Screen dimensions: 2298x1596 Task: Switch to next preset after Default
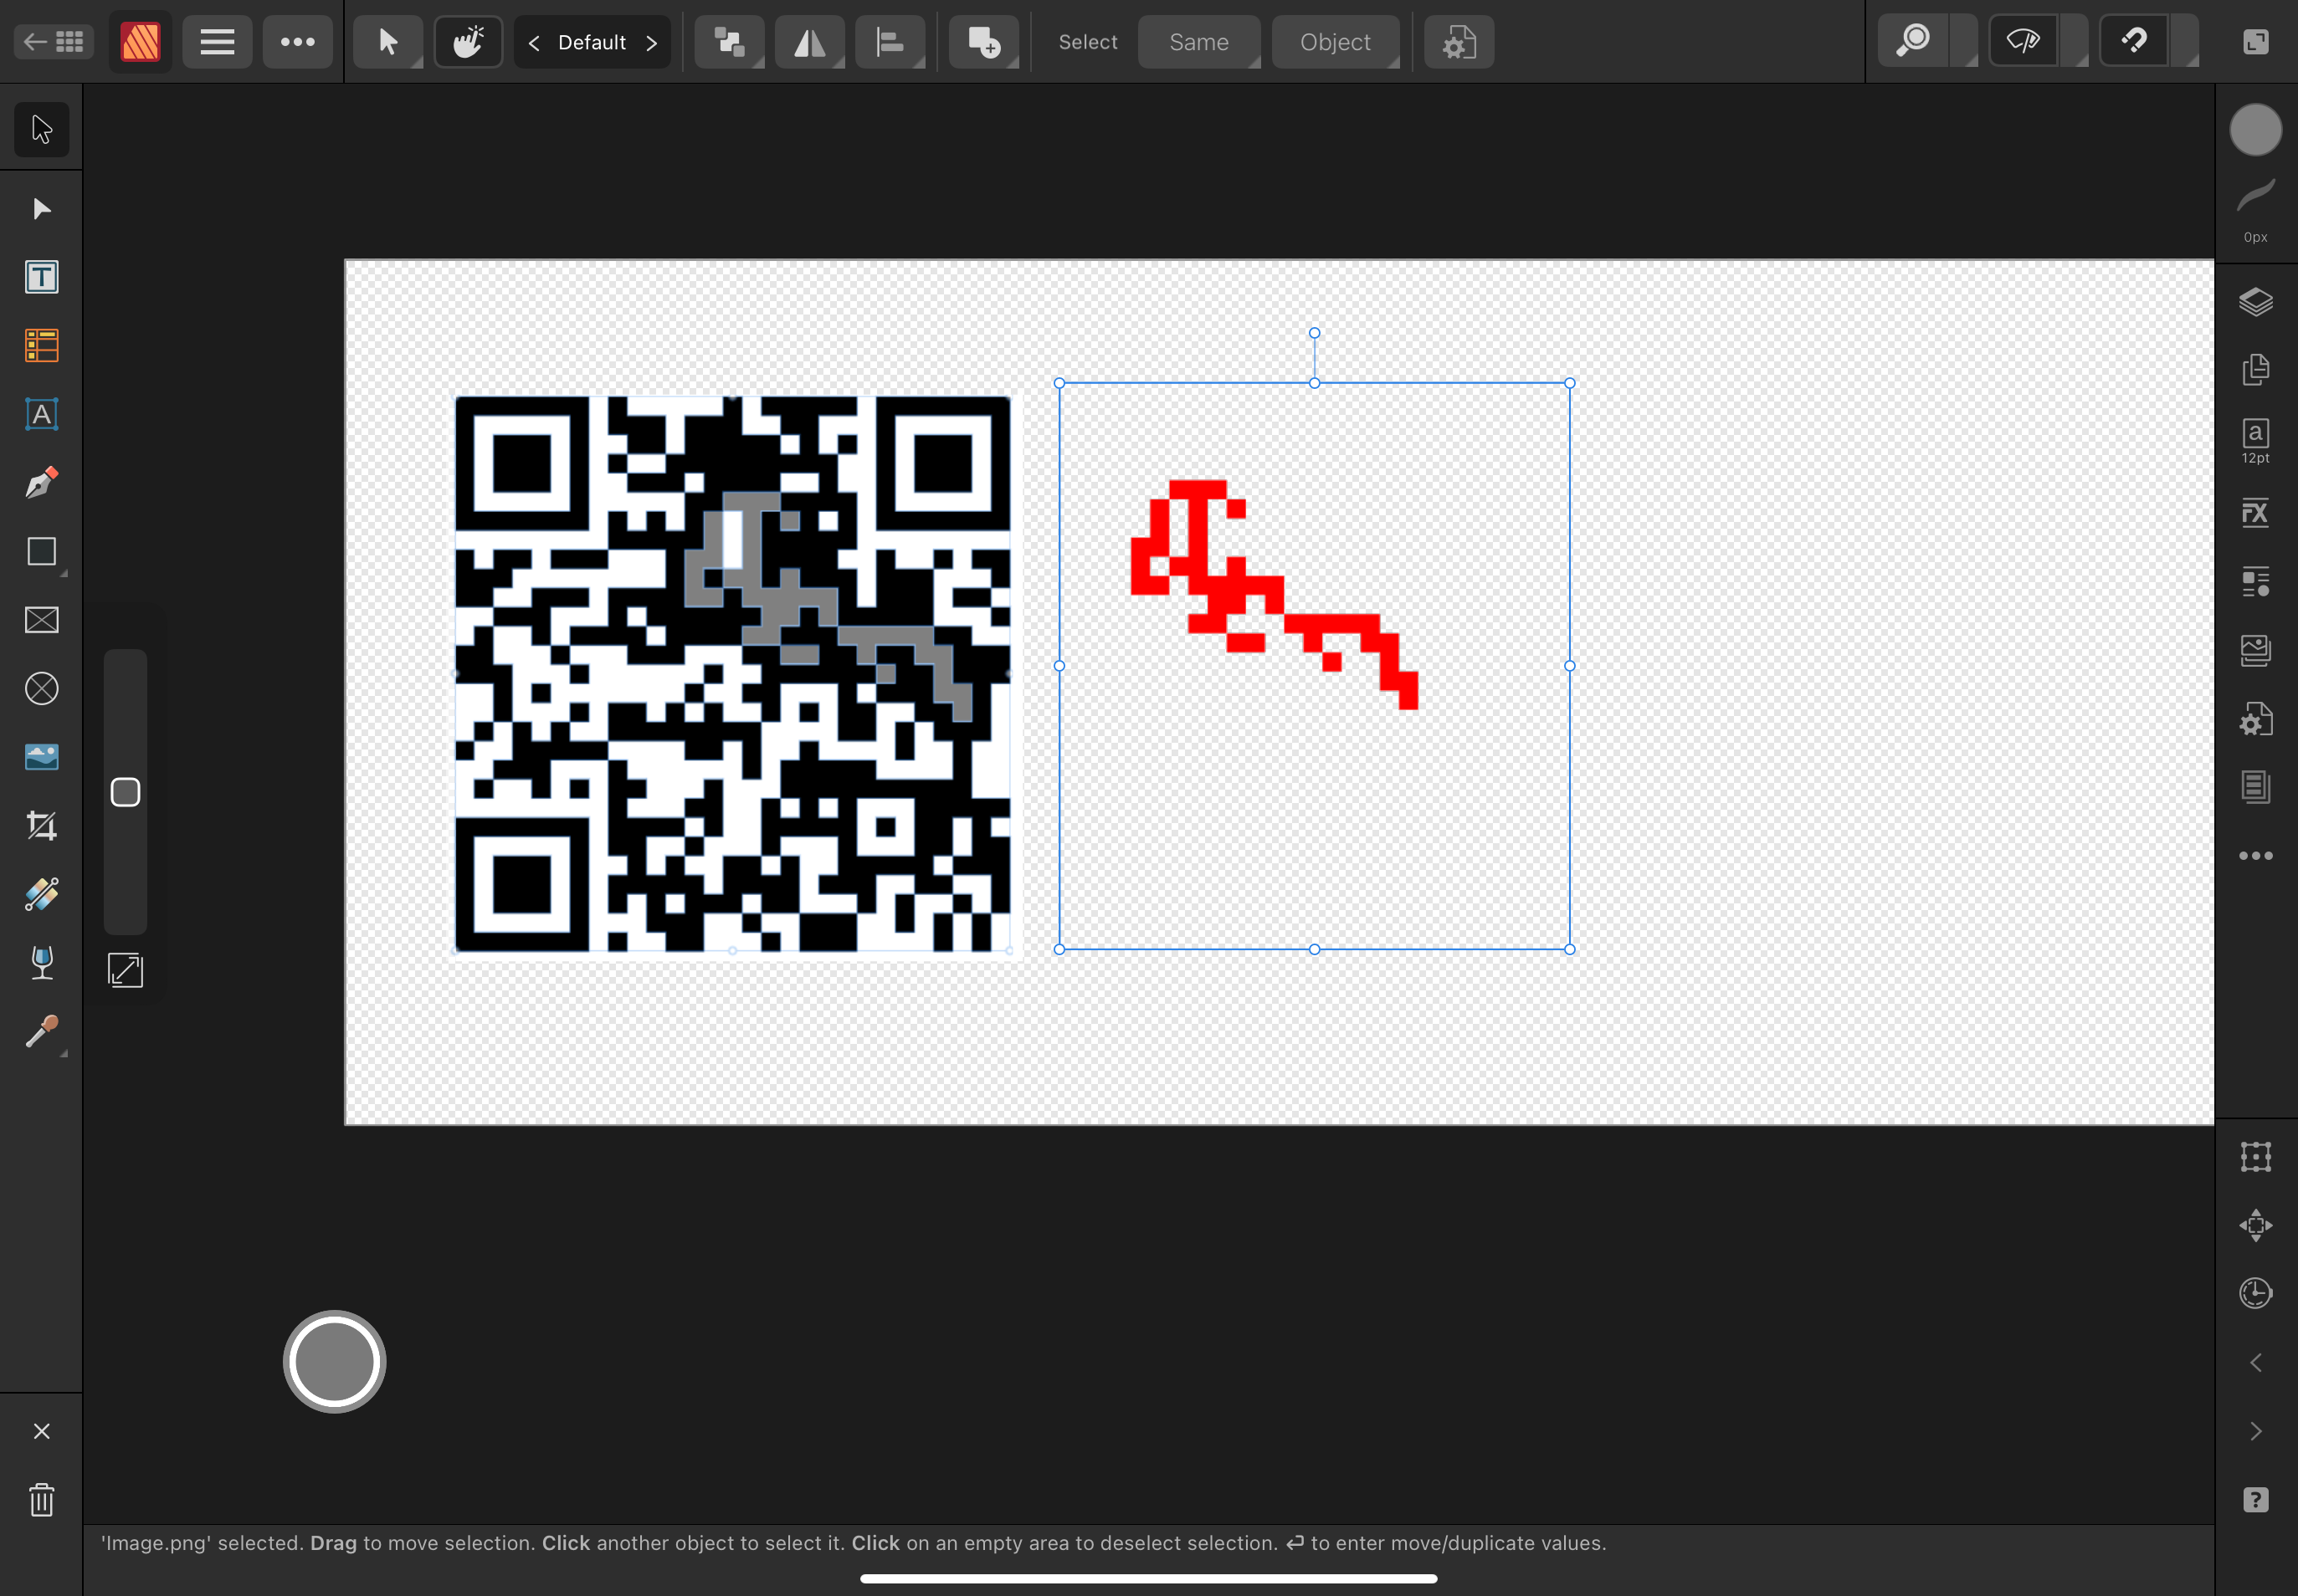point(651,43)
